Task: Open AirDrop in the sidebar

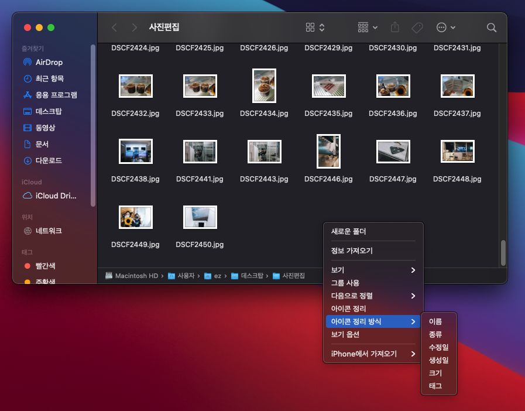Action: (x=49, y=62)
